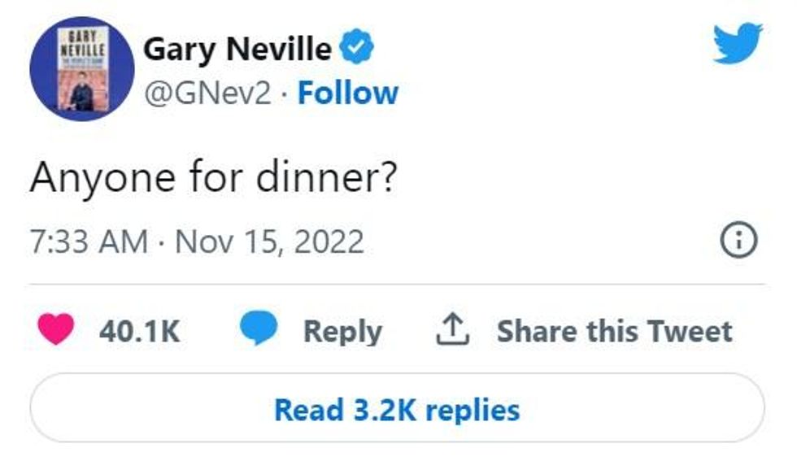Select the Share this Tweet label
The image size is (797, 461).
click(x=614, y=331)
